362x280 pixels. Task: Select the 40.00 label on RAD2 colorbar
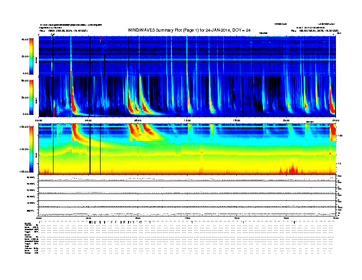point(25,39)
